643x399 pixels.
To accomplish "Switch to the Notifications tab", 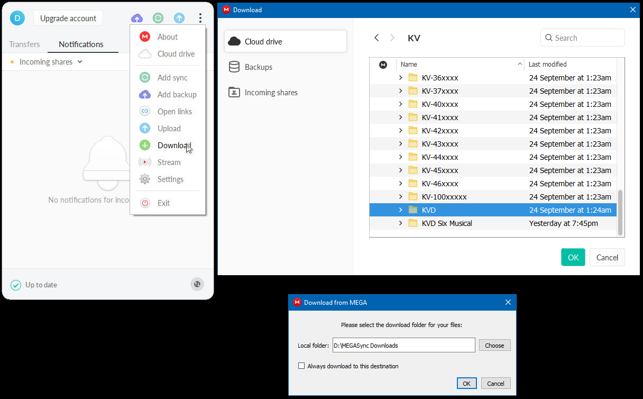I will pos(81,44).
